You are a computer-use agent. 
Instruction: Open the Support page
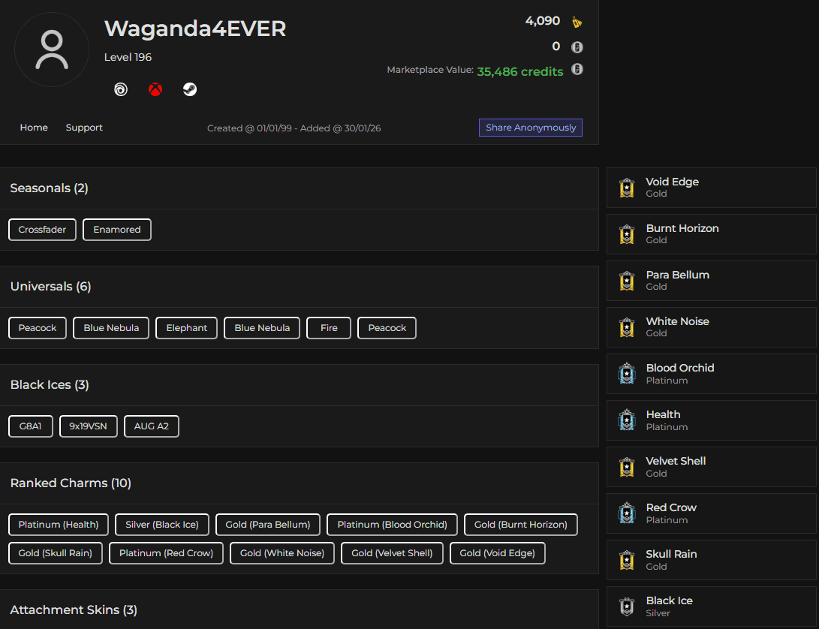pyautogui.click(x=83, y=128)
